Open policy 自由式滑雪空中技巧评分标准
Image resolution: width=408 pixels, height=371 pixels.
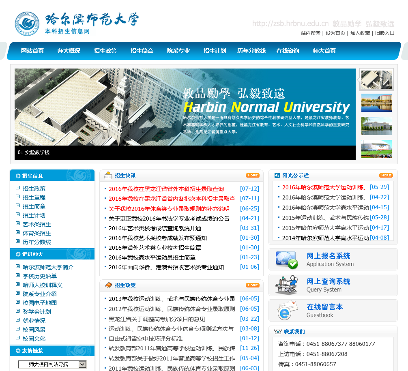[x=146, y=339]
